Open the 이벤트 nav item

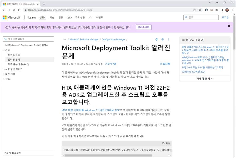coord(99,17)
